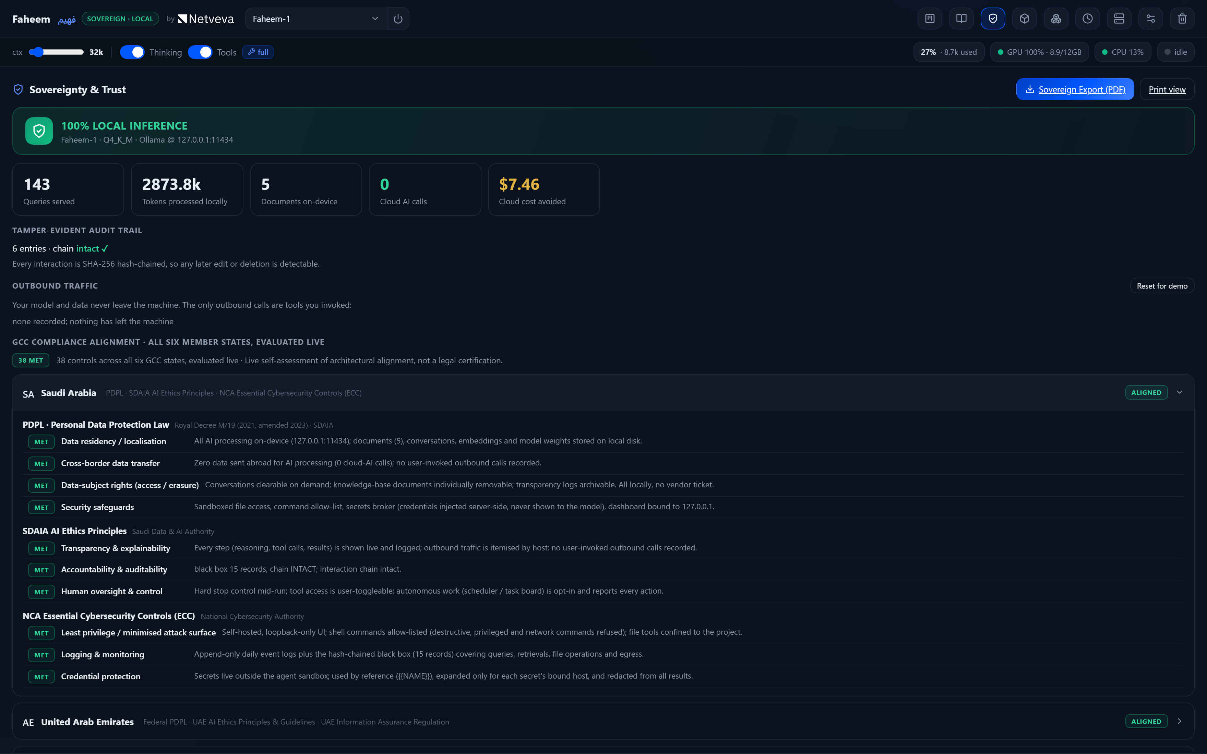Adjust the ctx context slider

pyautogui.click(x=56, y=52)
